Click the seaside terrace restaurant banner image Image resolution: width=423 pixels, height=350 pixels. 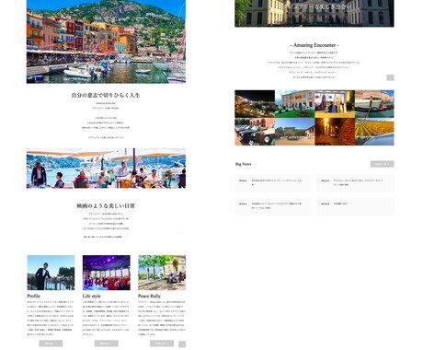click(x=106, y=169)
